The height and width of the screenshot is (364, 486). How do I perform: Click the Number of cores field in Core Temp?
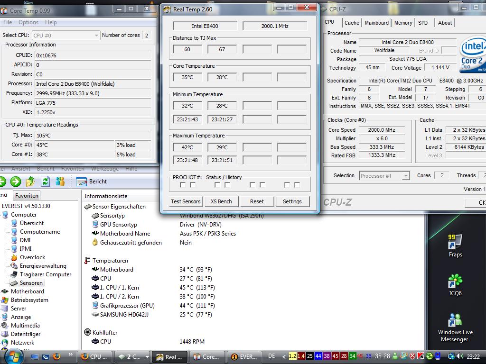click(x=148, y=35)
